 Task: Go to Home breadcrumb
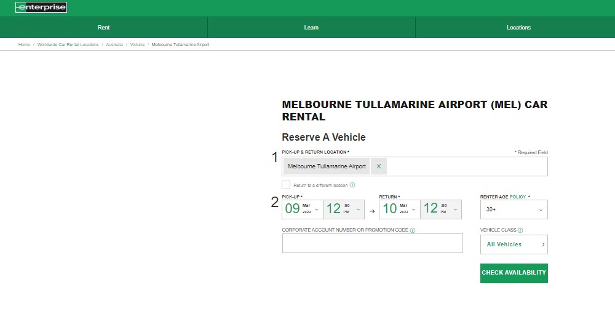24,45
